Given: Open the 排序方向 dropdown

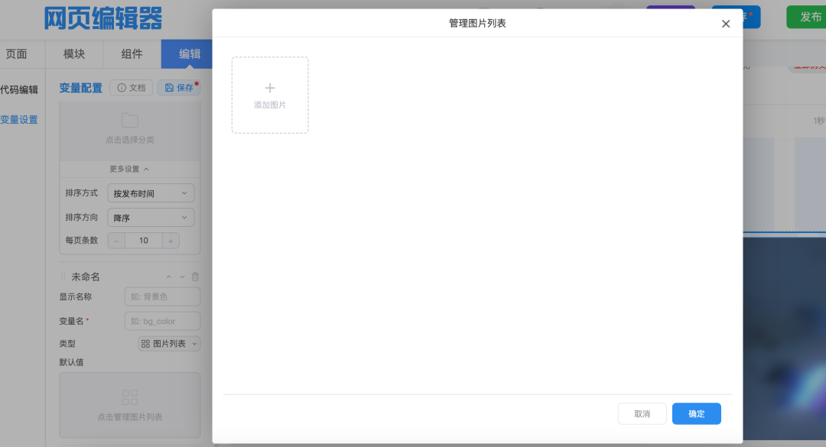Looking at the screenshot, I should coord(151,218).
